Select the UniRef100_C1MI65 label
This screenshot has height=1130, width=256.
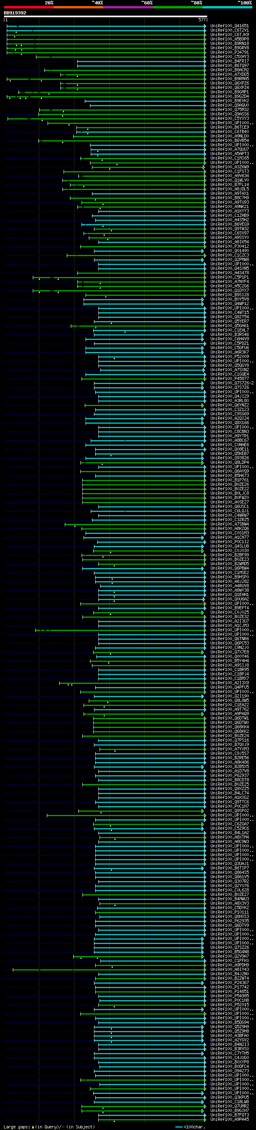click(230, 158)
